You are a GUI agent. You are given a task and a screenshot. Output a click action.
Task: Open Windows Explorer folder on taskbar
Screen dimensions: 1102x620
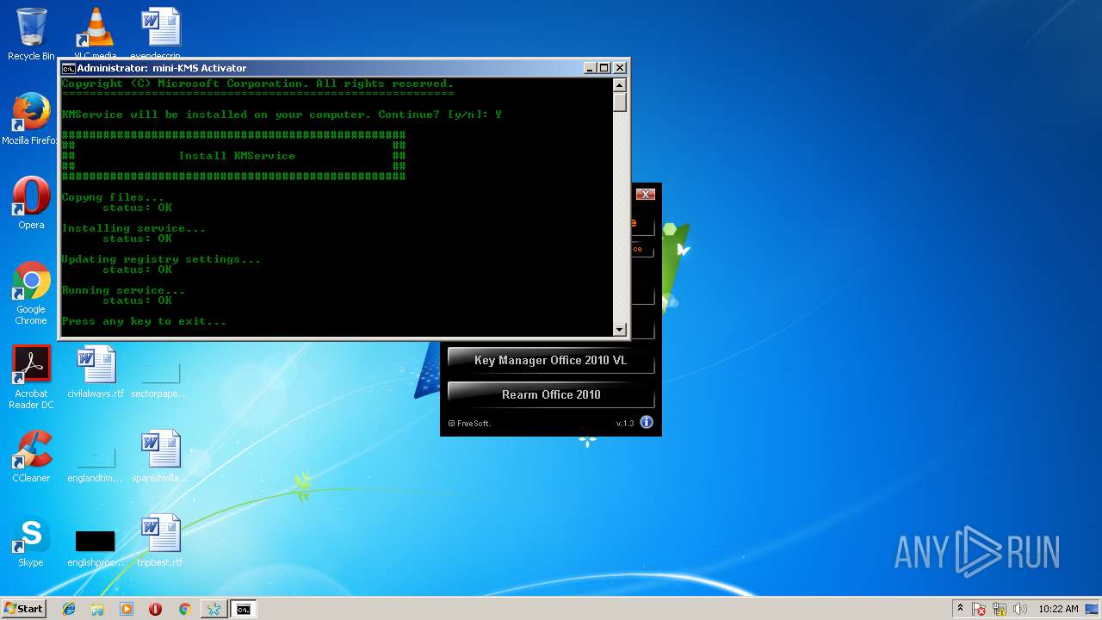(x=97, y=609)
